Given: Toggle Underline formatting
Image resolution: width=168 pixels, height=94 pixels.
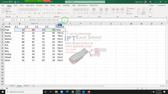Looking at the screenshot, I should 25,13.
